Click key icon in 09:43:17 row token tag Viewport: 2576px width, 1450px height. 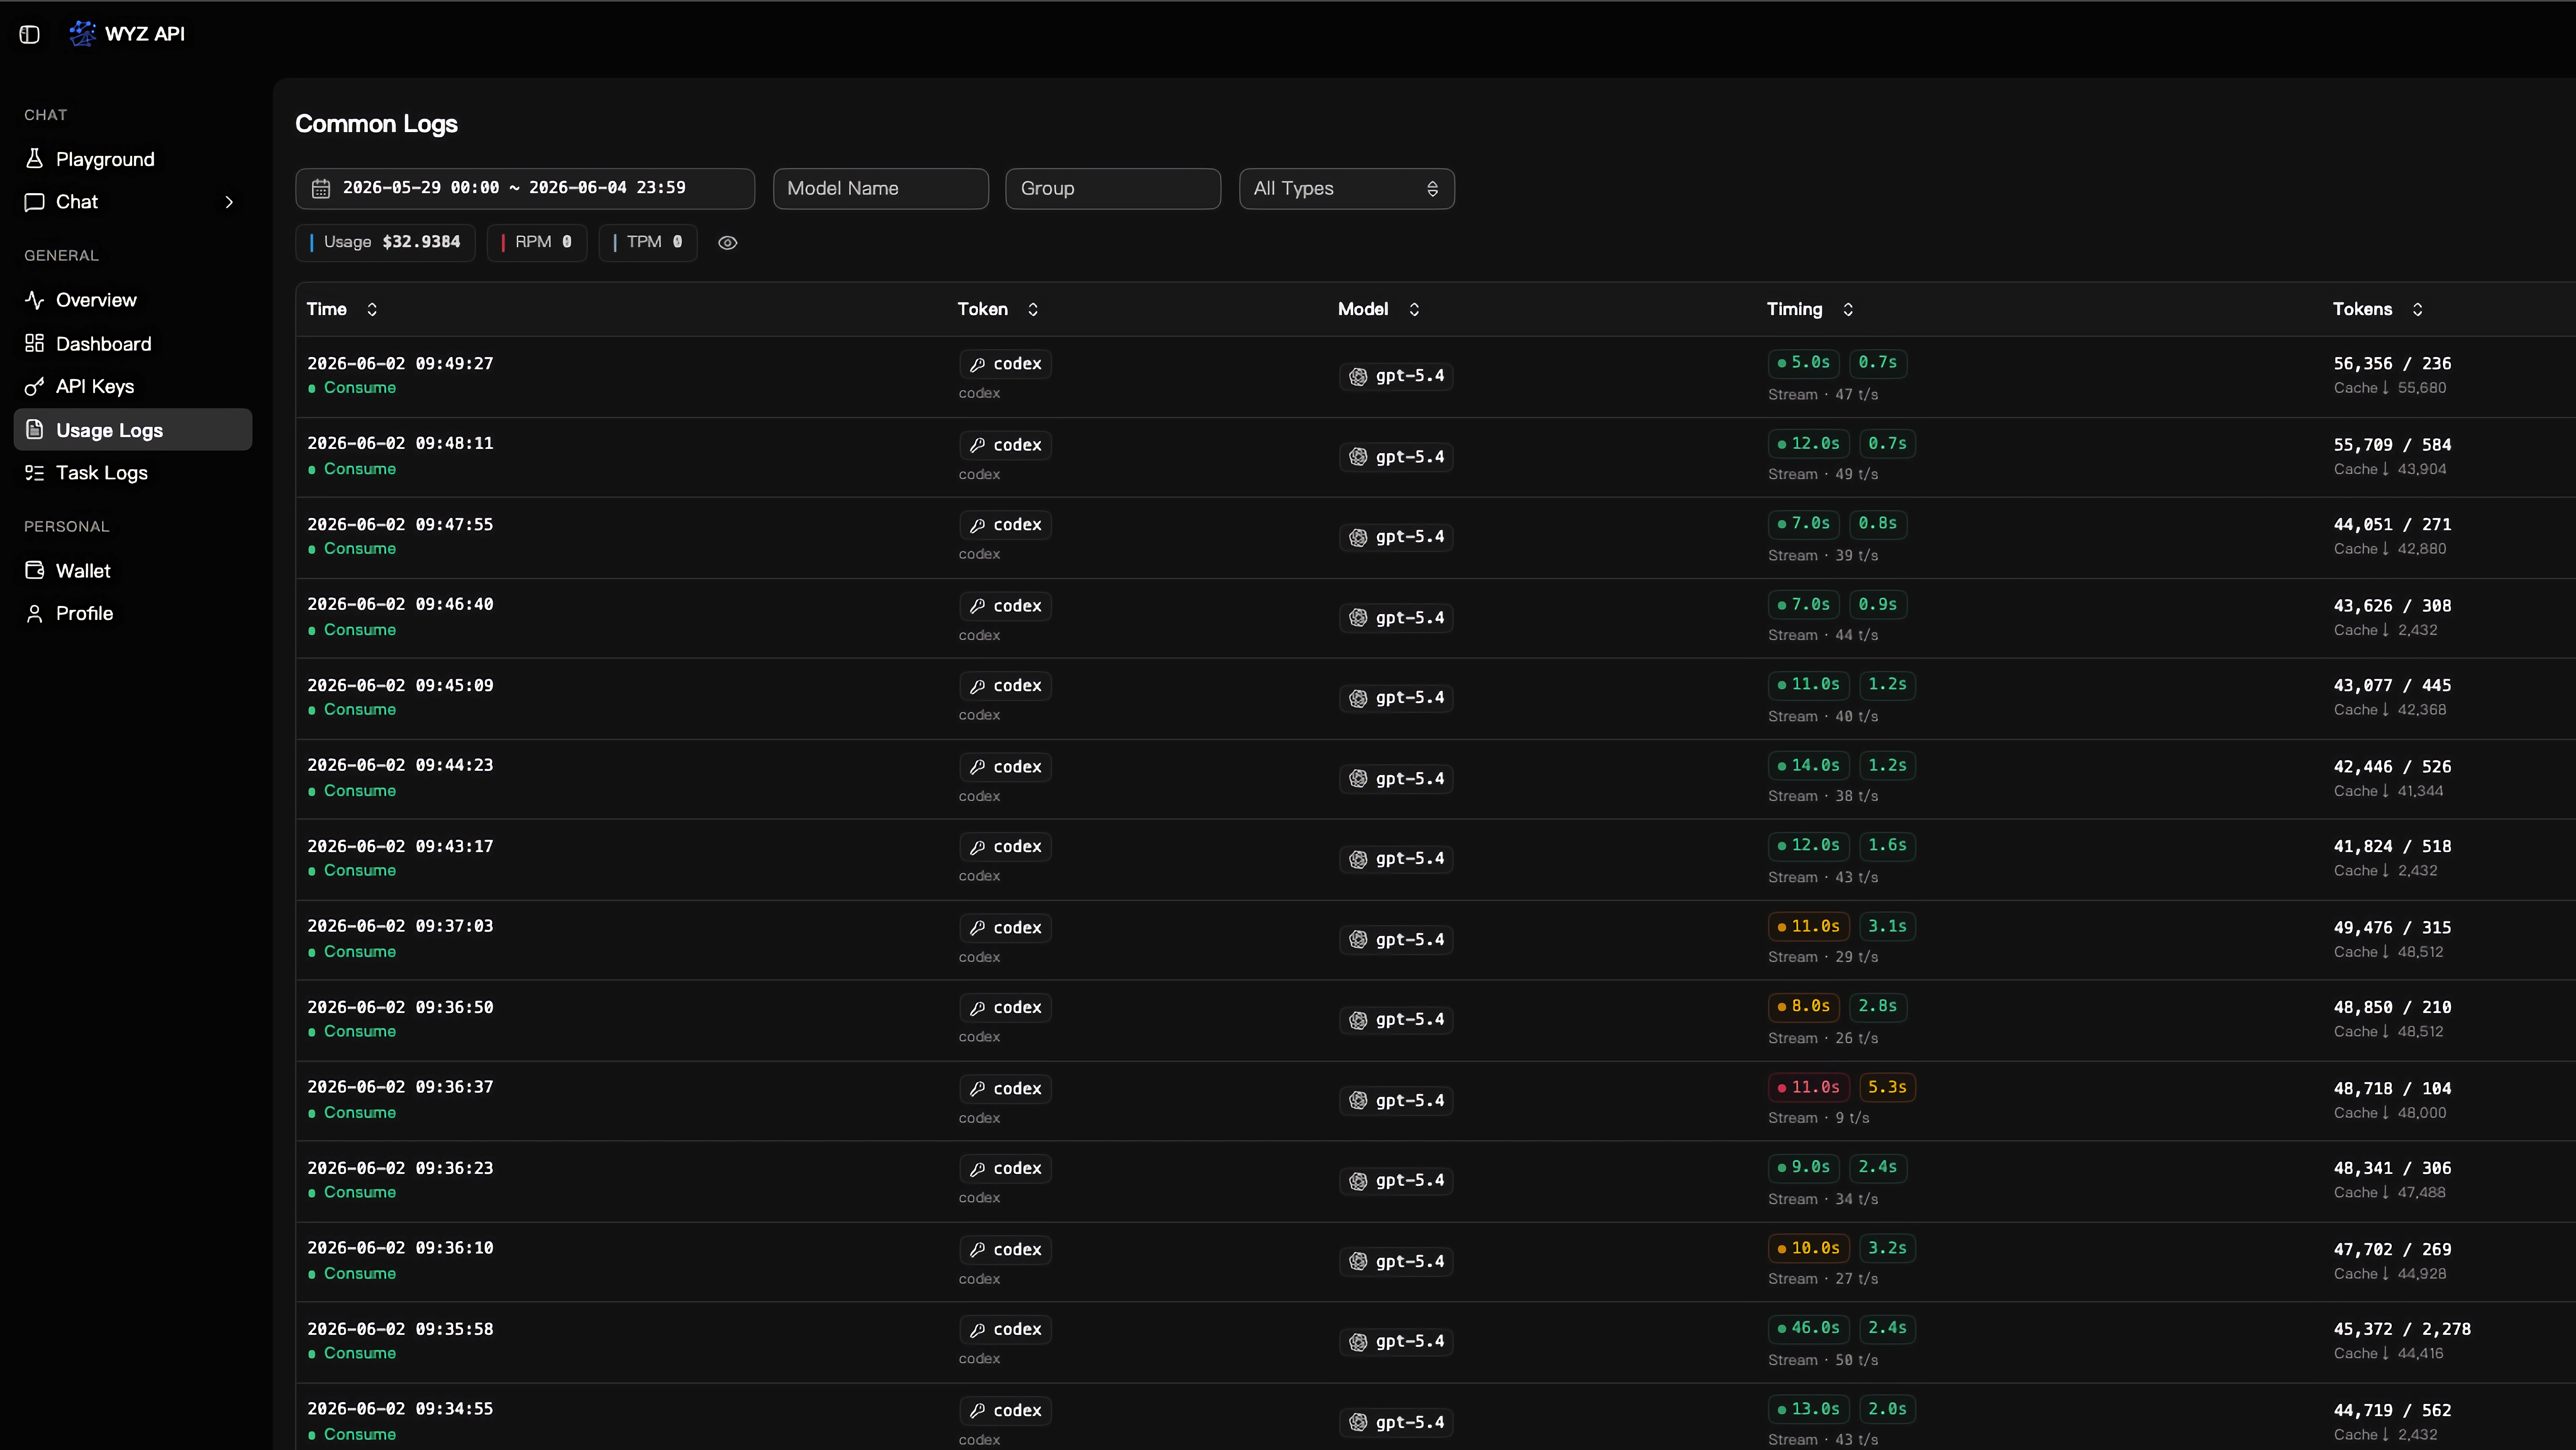pos(977,847)
